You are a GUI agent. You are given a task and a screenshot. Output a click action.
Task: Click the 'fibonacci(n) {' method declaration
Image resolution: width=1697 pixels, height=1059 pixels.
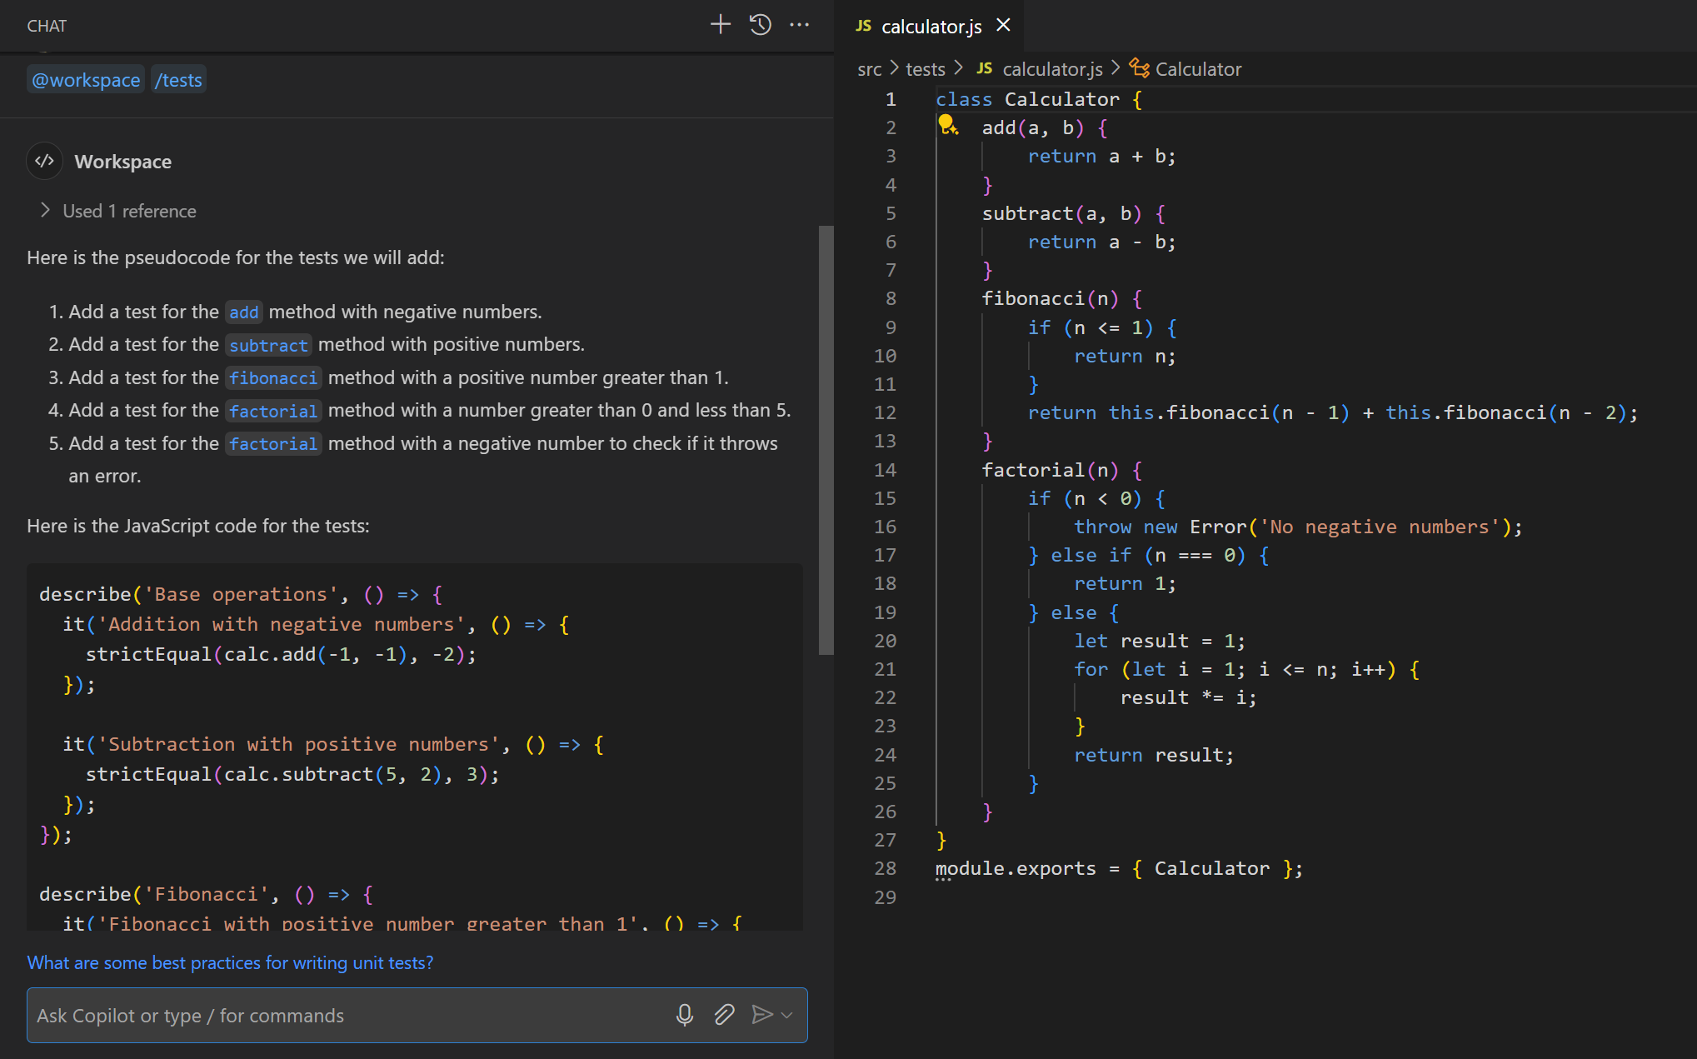click(x=1062, y=298)
